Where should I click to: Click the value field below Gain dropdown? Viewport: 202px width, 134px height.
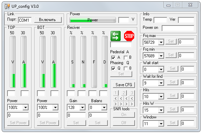click(x=76, y=115)
